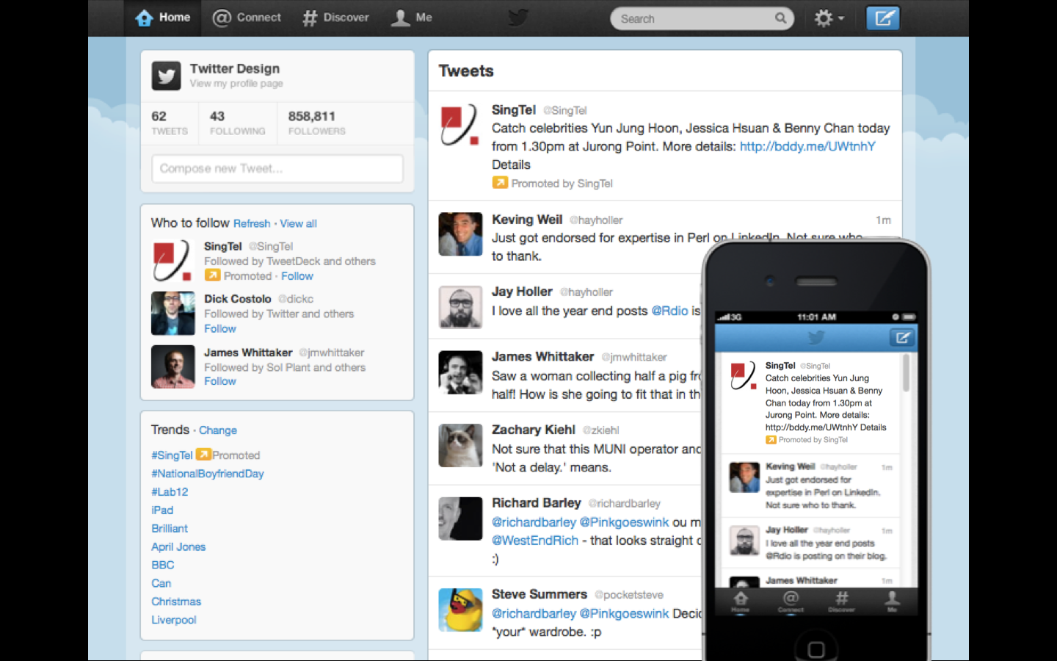
Task: Click the Twitter Design profile avatar
Action: point(167,76)
